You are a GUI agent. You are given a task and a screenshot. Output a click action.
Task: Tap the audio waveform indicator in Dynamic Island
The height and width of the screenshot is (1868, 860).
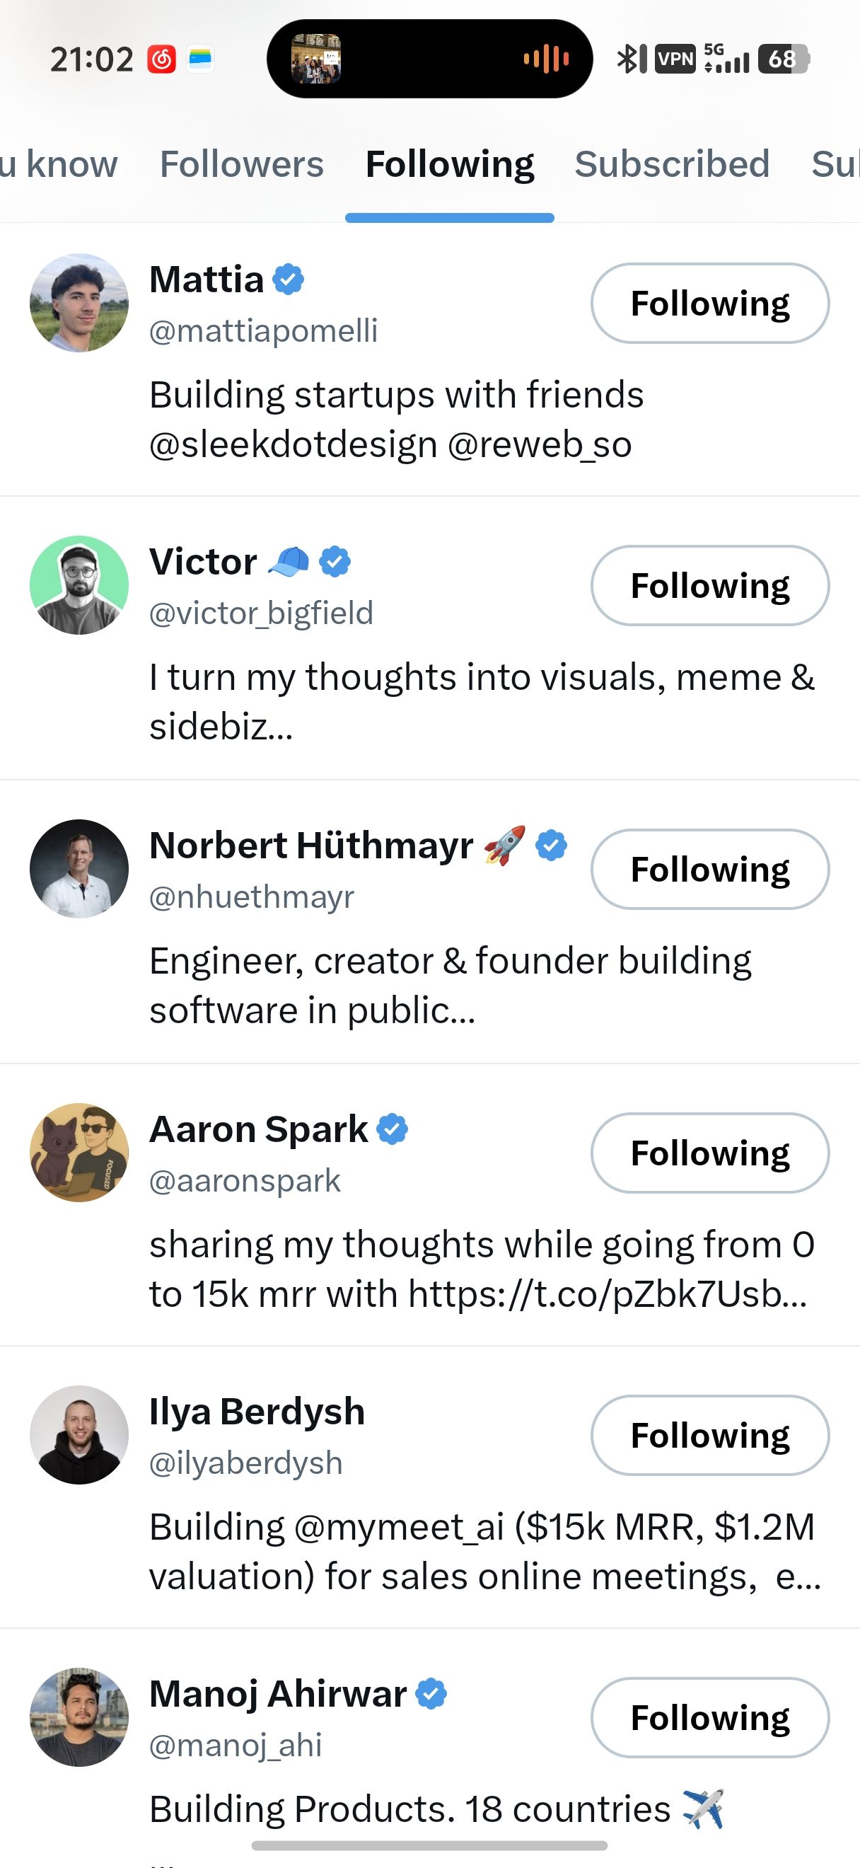coord(545,59)
